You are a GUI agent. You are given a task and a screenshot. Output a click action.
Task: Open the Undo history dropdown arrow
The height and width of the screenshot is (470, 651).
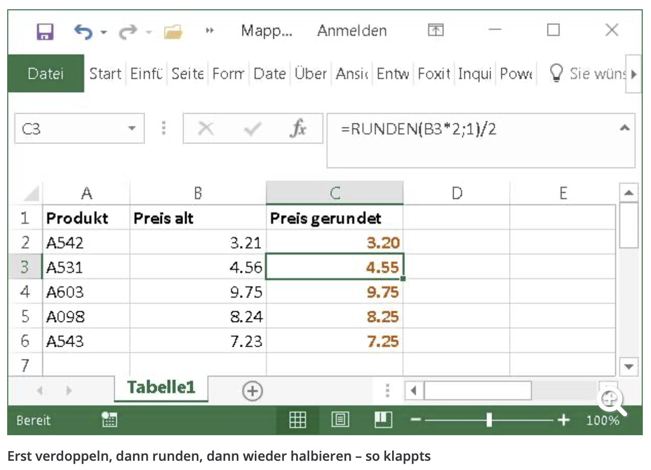point(104,32)
